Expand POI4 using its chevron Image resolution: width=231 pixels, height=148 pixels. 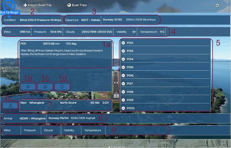(x=124, y=59)
